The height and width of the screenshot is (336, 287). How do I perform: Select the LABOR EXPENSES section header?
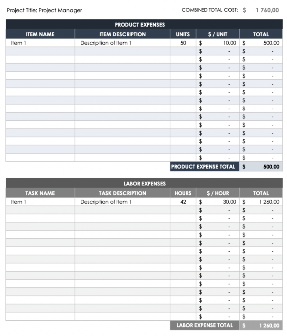click(144, 184)
